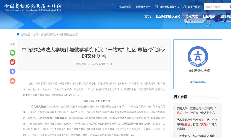This screenshot has height=138, width=231.
Task: Open 热点关注 navigation menu
Action: (192, 16)
